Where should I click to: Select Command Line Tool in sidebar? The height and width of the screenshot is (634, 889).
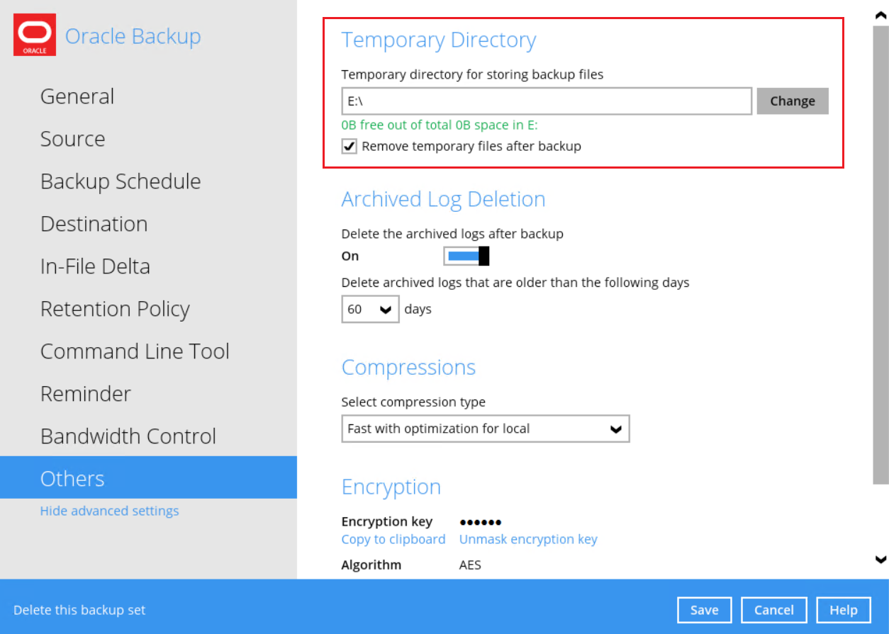coord(135,351)
